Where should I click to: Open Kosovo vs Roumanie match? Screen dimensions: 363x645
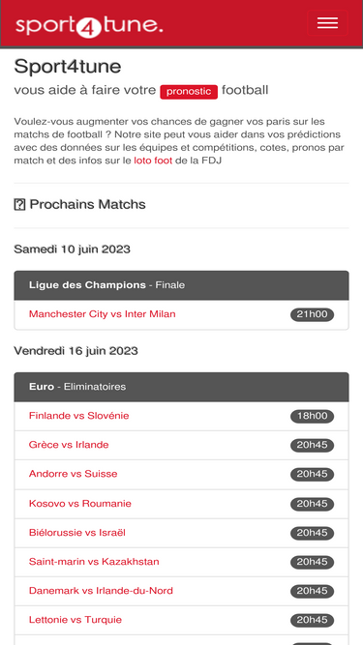[79, 504]
